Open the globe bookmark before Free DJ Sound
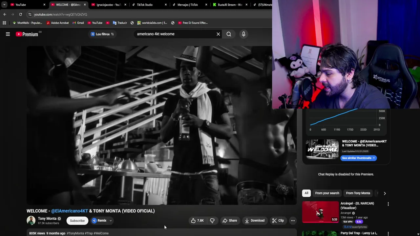The height and width of the screenshot is (236, 420). (173, 23)
